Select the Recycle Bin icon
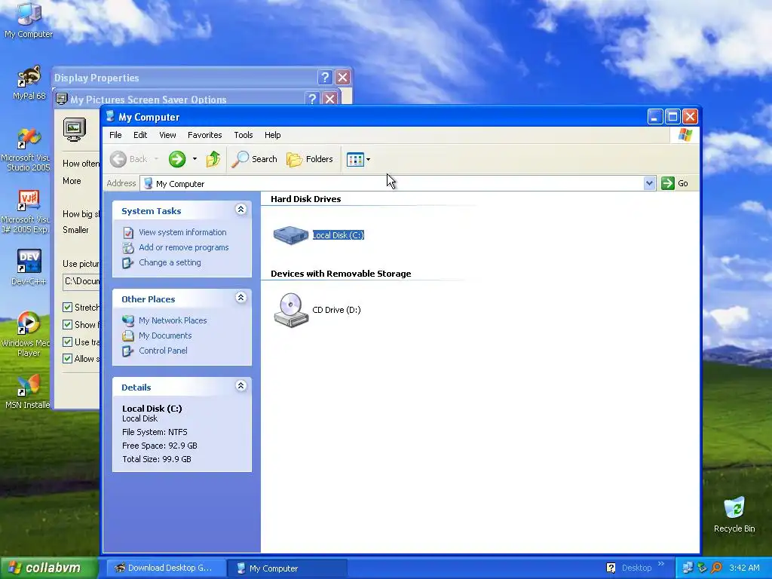Screen dimensions: 772x579 click(734, 514)
